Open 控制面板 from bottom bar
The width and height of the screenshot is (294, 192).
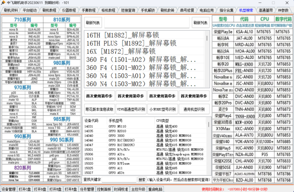pos(104,189)
